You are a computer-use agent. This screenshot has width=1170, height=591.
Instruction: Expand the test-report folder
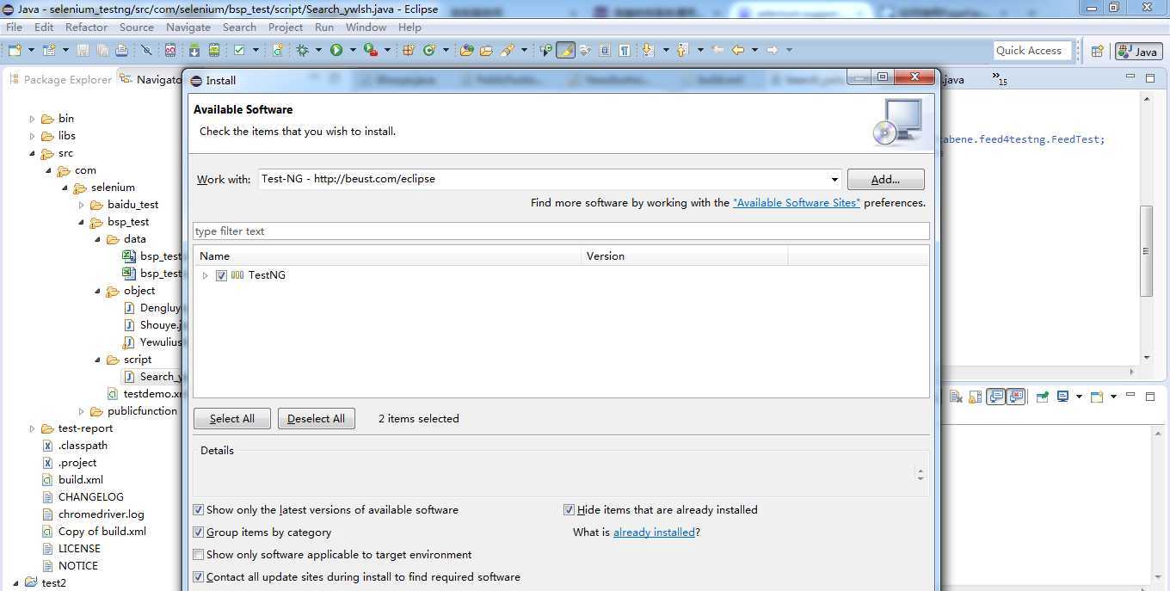pyautogui.click(x=33, y=428)
